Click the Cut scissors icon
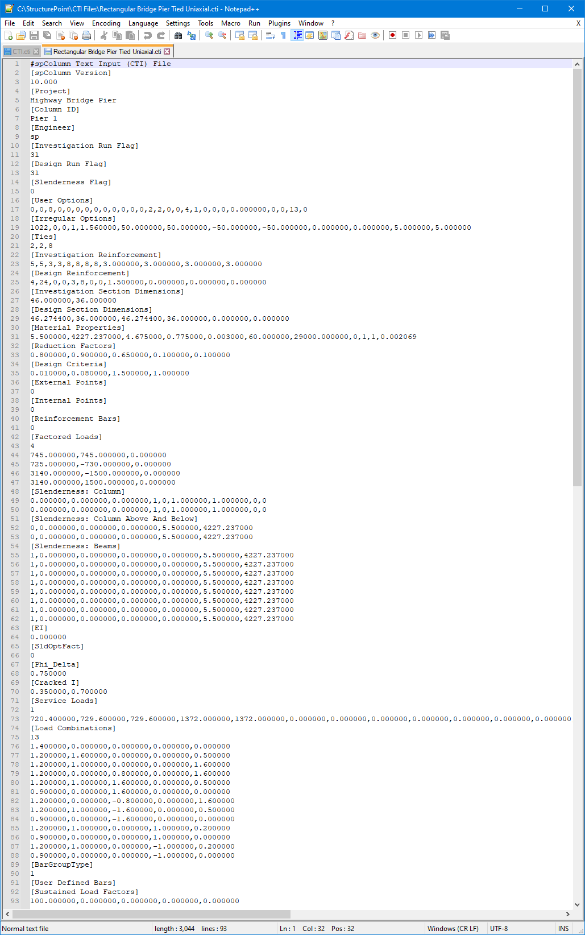Screen dimensions: 585x935 (104, 35)
